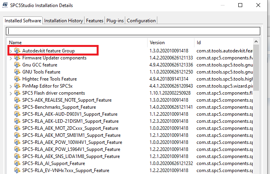This screenshot has height=174, width=270.
Task: Sort list by Id column header
Action: coord(224,43)
